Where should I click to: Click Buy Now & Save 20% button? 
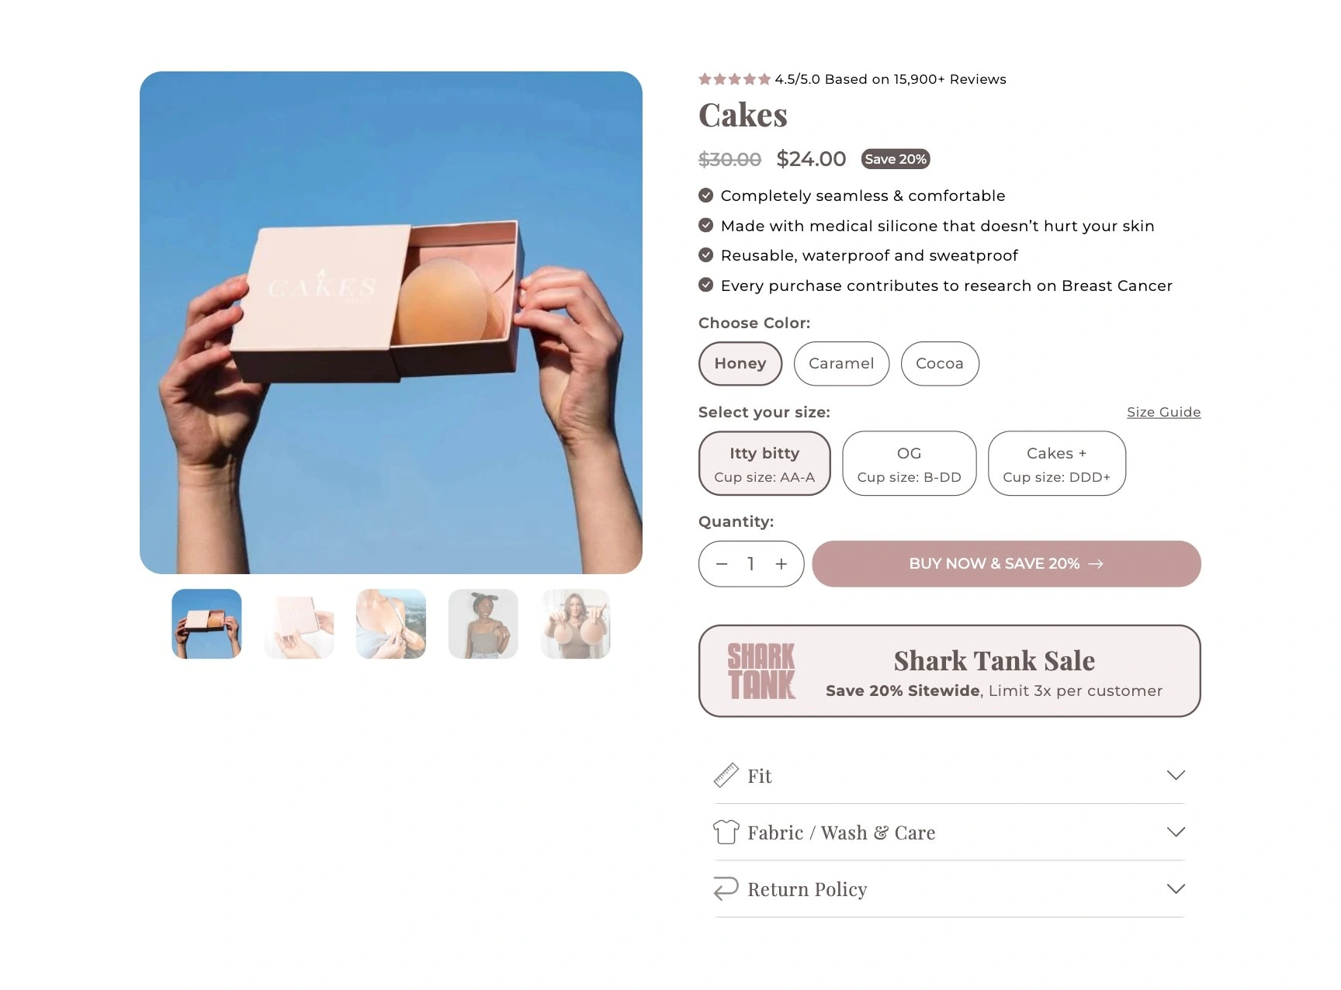(x=1007, y=564)
